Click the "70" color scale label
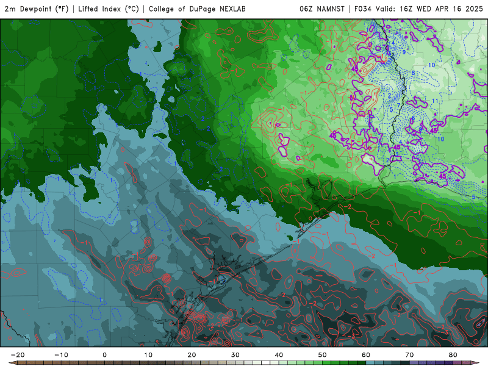 coord(409,355)
